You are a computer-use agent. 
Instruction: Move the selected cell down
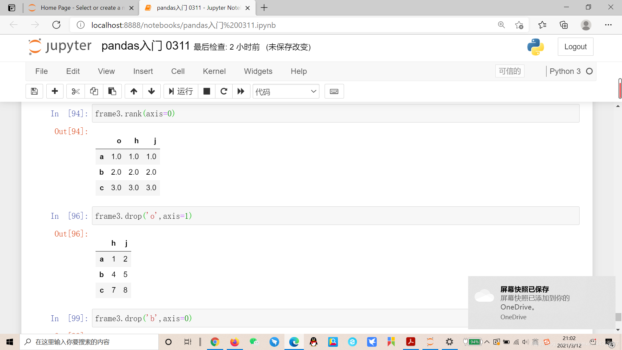tap(152, 91)
